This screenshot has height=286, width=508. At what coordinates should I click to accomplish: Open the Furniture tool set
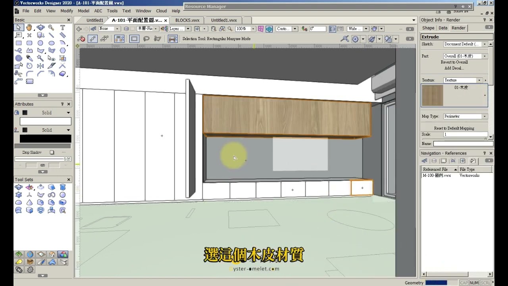coord(30,262)
